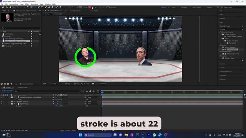Click the Effects & Presets search field

(x=231, y=29)
